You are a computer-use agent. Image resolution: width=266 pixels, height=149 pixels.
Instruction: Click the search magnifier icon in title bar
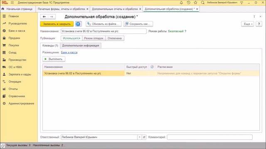pos(202,2)
